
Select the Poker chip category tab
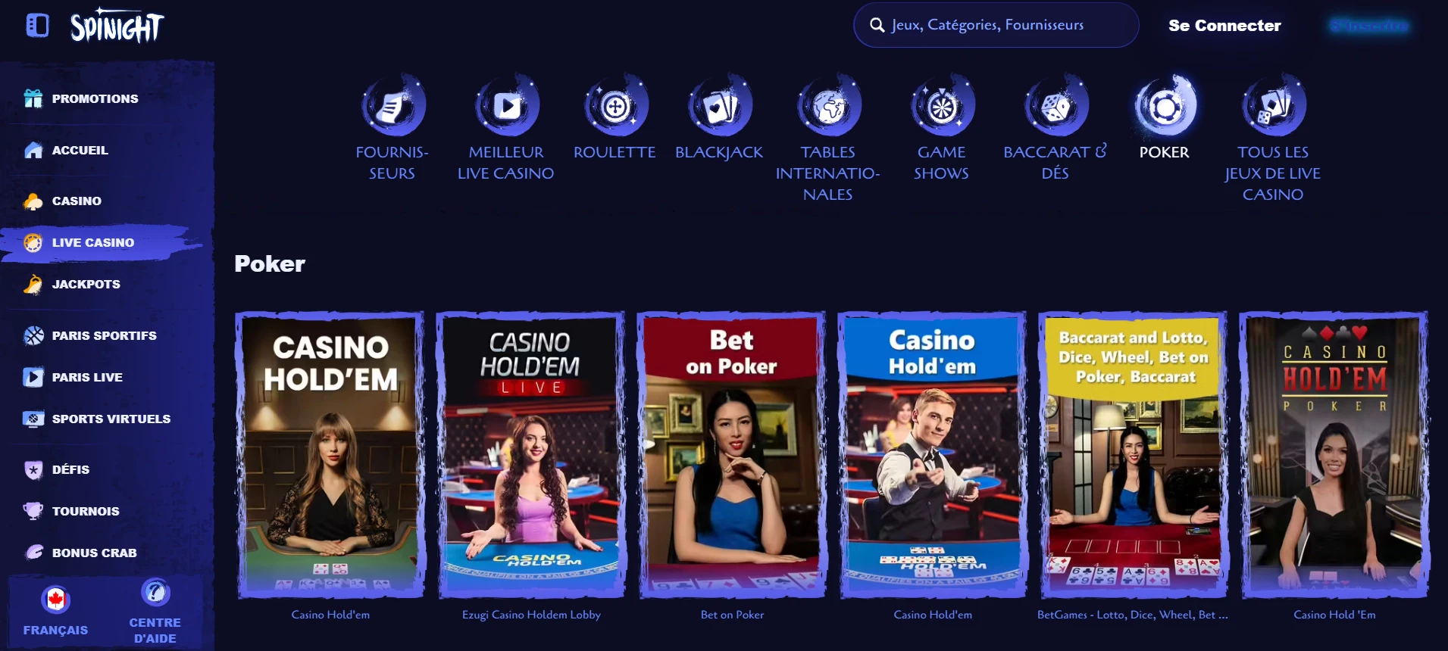1165,105
